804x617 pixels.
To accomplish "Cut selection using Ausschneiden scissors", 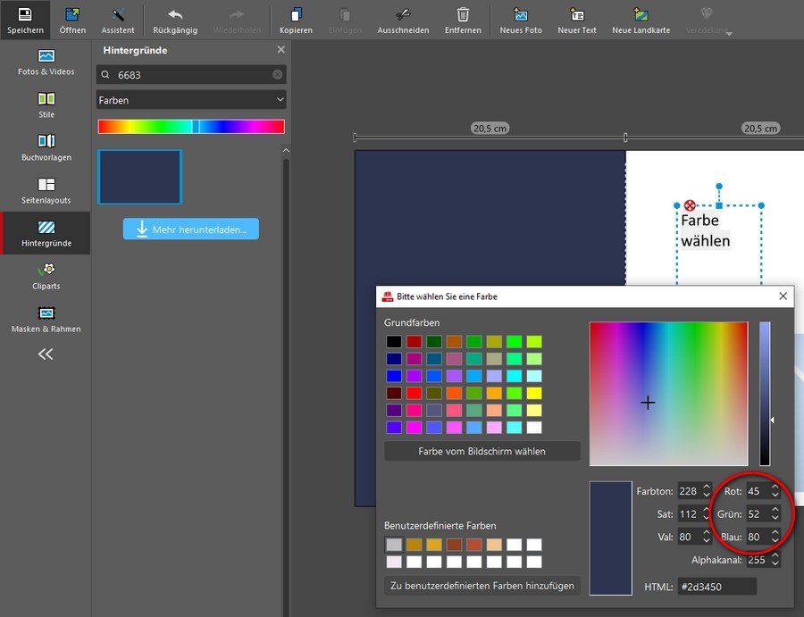I will click(x=403, y=15).
